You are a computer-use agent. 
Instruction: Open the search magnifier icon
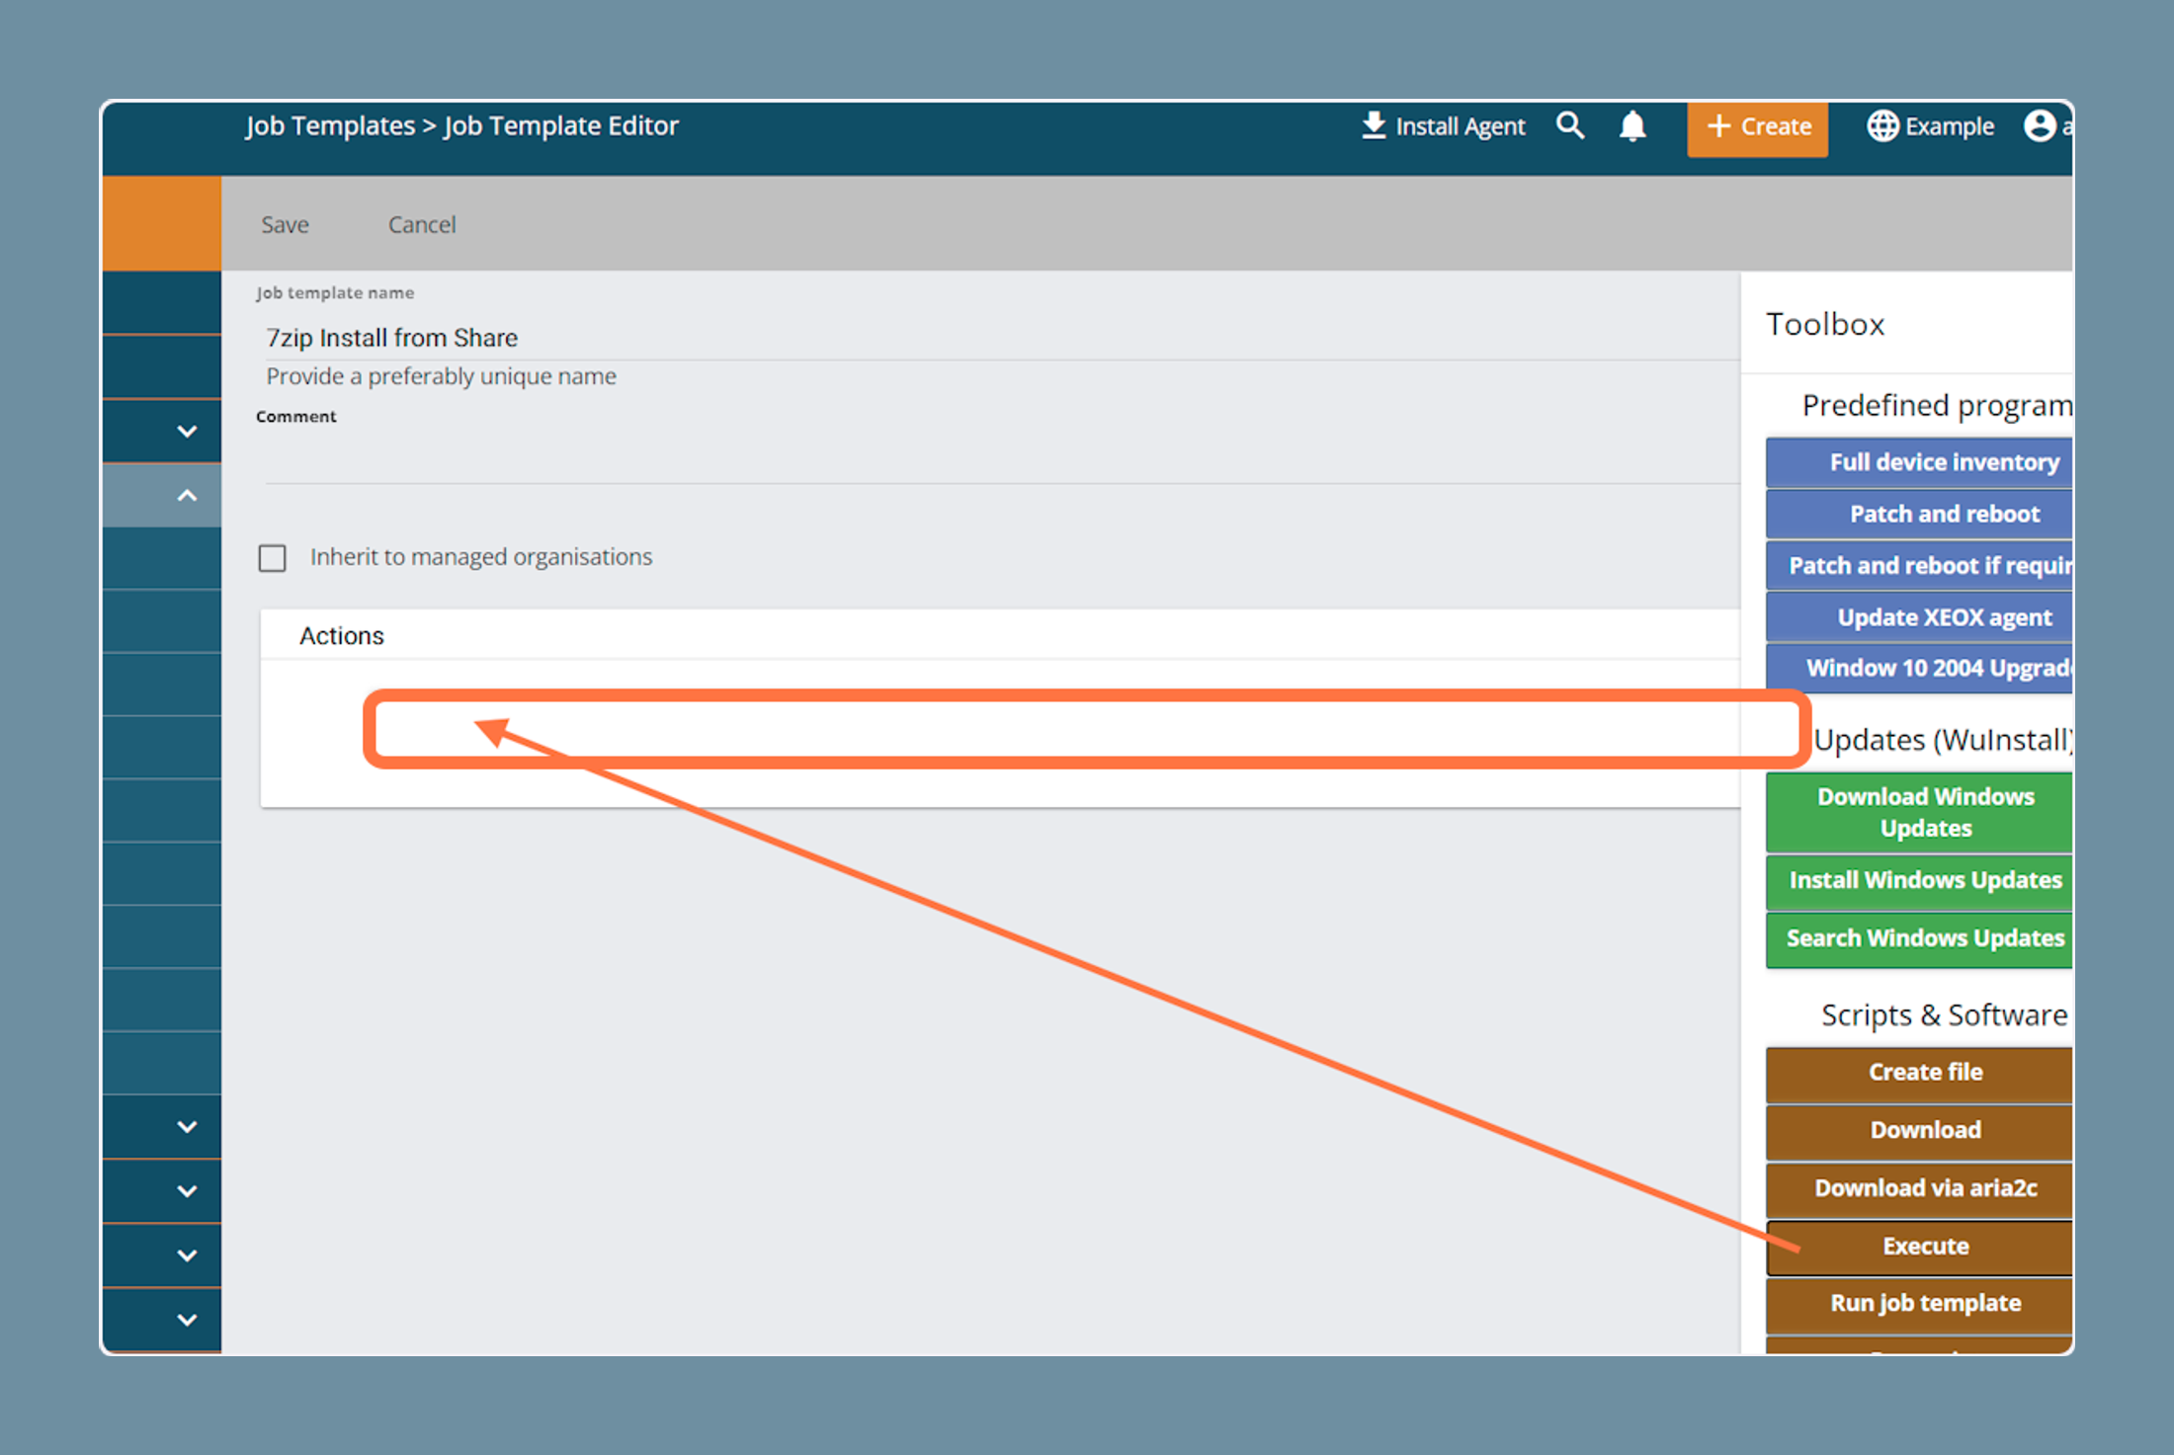coord(1570,126)
